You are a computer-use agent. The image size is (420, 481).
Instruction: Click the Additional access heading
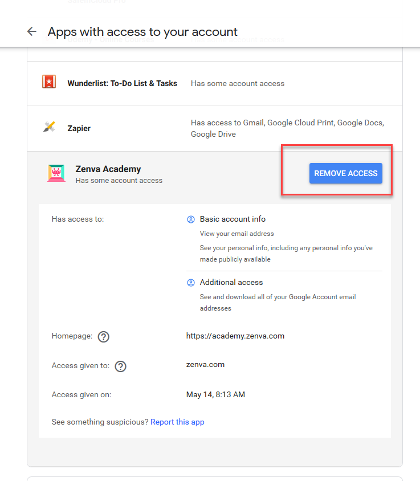click(x=231, y=282)
